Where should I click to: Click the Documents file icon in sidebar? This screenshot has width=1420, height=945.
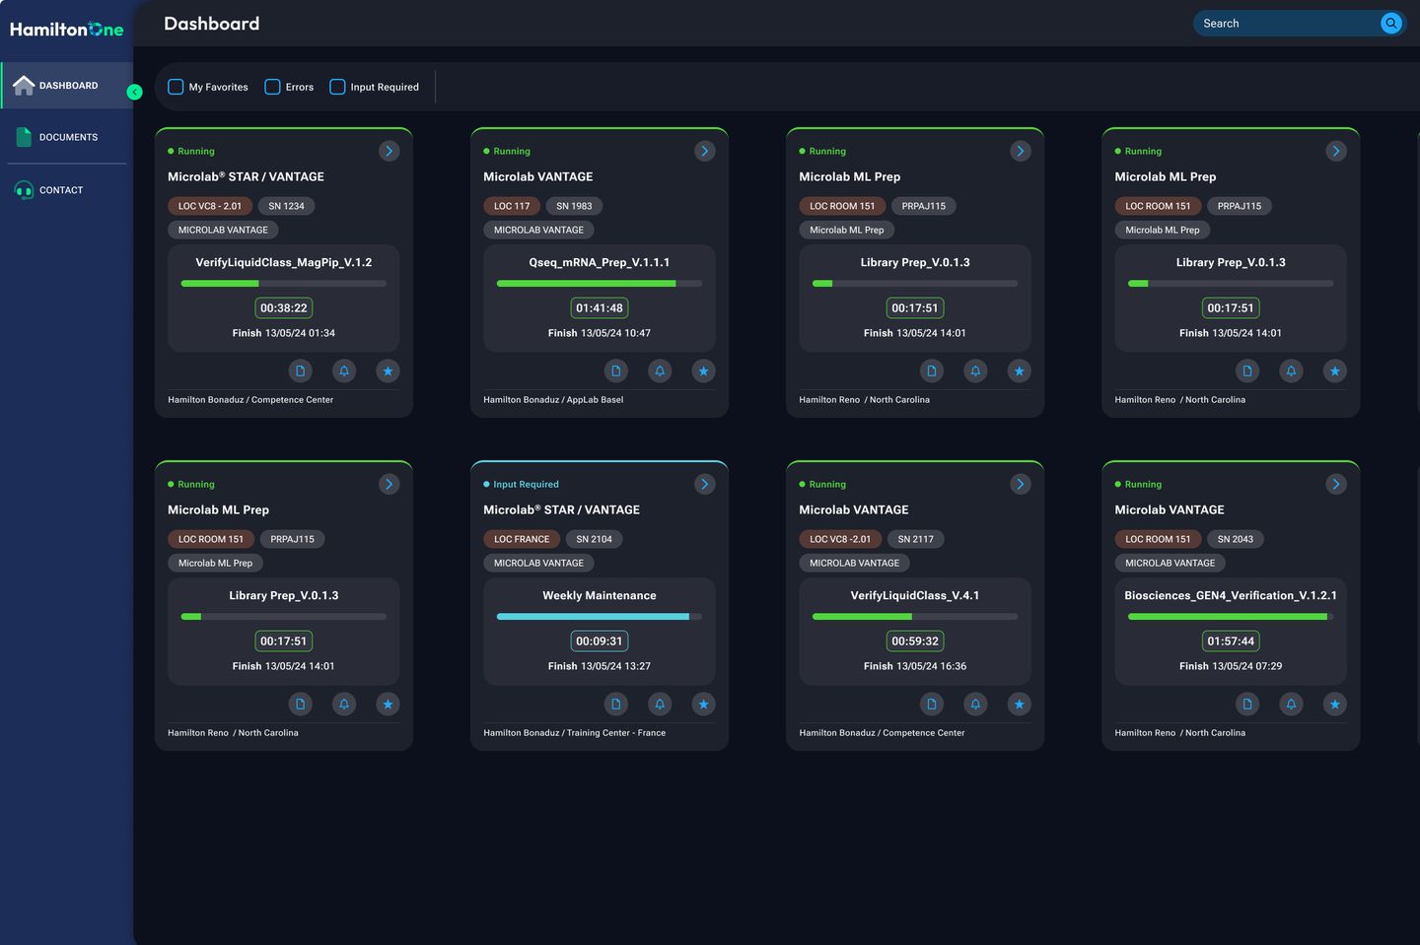click(x=24, y=137)
